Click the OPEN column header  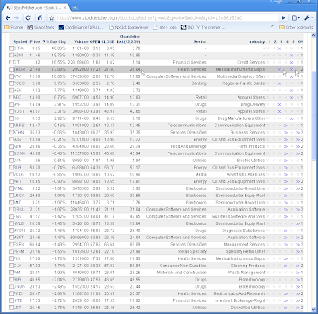[95, 41]
